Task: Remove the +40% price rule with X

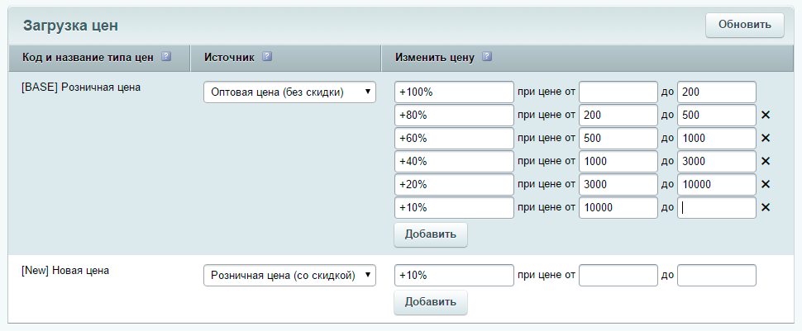Action: 766,161
